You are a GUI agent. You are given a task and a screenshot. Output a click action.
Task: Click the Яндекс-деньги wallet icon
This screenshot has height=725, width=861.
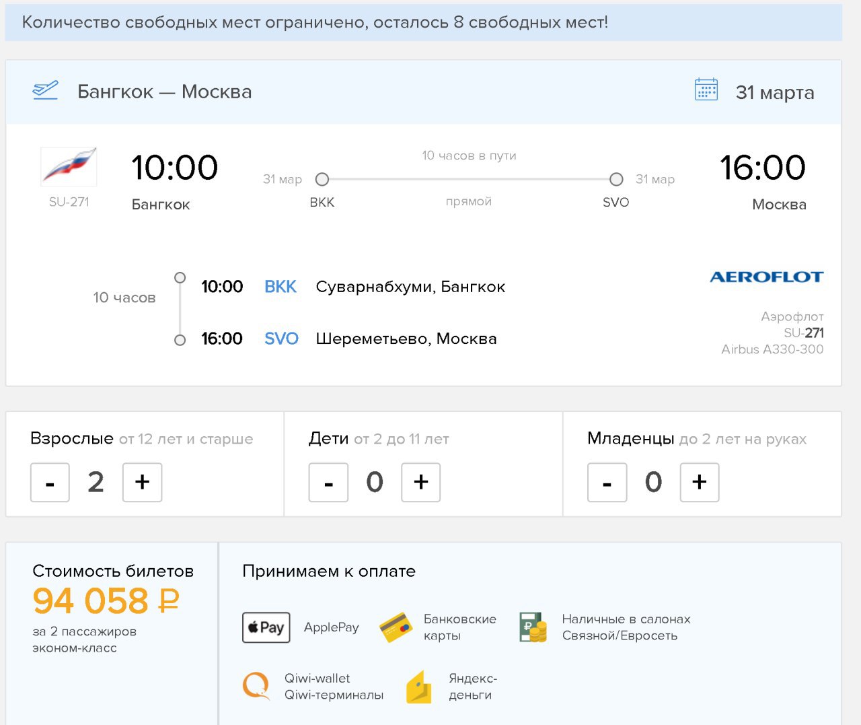418,687
